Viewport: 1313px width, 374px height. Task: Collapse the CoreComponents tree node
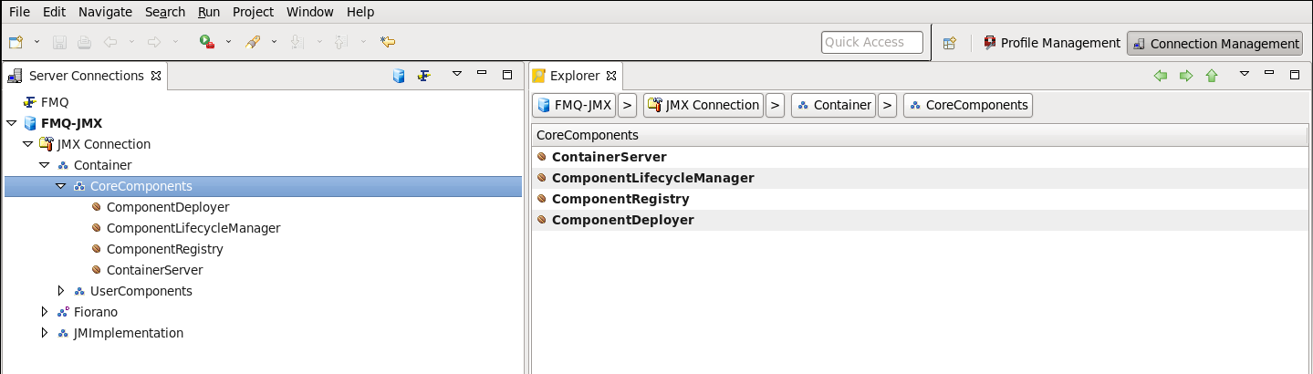(x=61, y=186)
